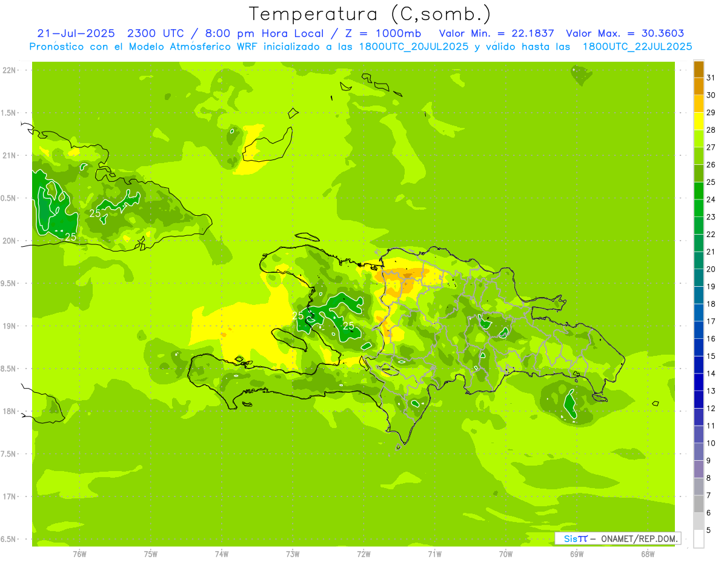This screenshot has width=727, height=562.
Task: Click the legend value "5"
Action: click(x=709, y=530)
